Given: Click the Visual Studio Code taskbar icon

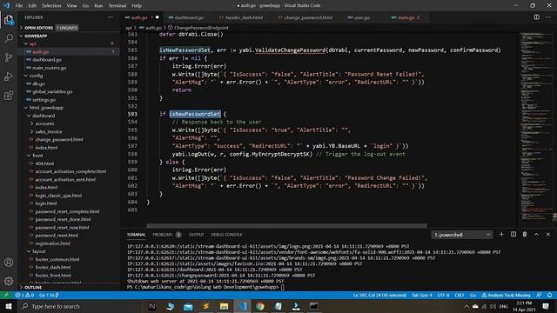Looking at the screenshot, I should point(242,306).
